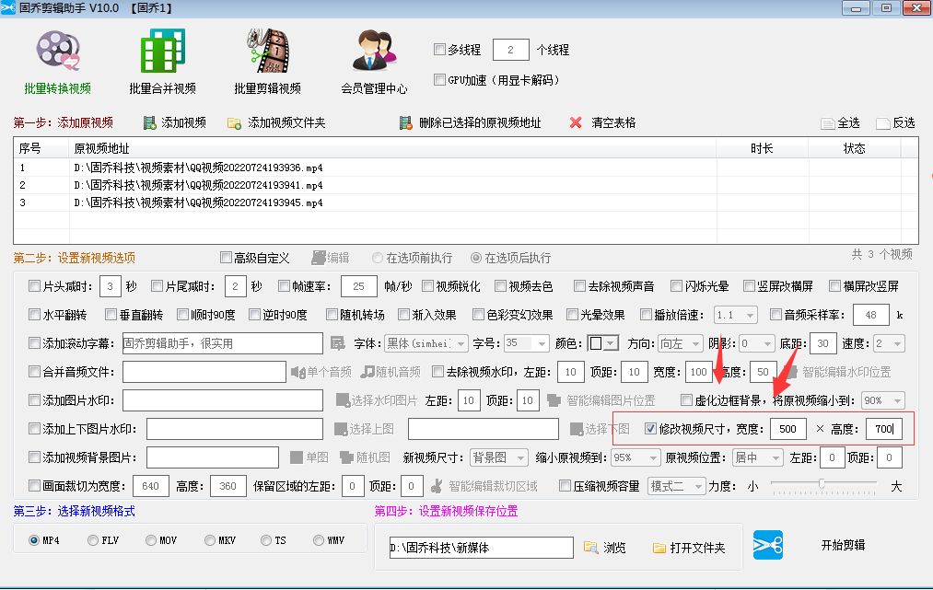Screen dimensions: 933x590
Task: Click 随机音频 music note icon
Action: click(x=367, y=372)
